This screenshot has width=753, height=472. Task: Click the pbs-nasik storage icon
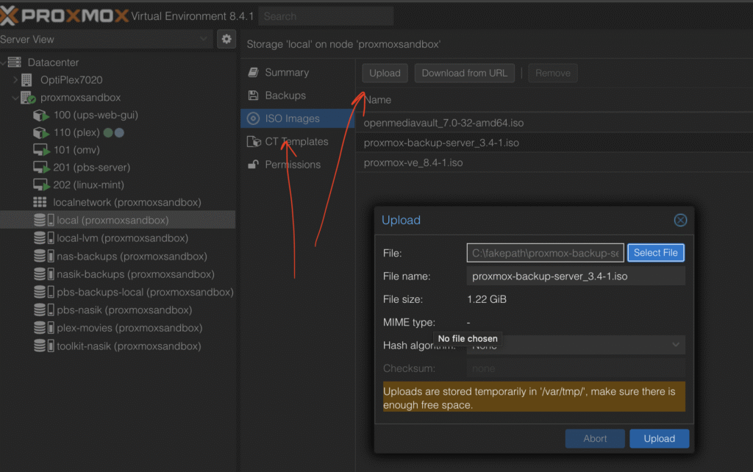(43, 310)
